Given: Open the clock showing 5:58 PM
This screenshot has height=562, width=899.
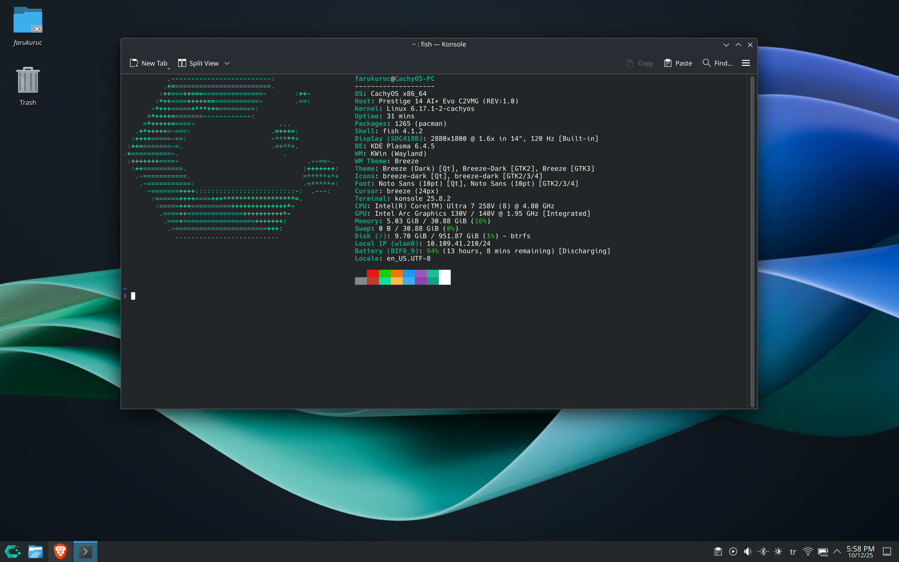Looking at the screenshot, I should pyautogui.click(x=860, y=552).
